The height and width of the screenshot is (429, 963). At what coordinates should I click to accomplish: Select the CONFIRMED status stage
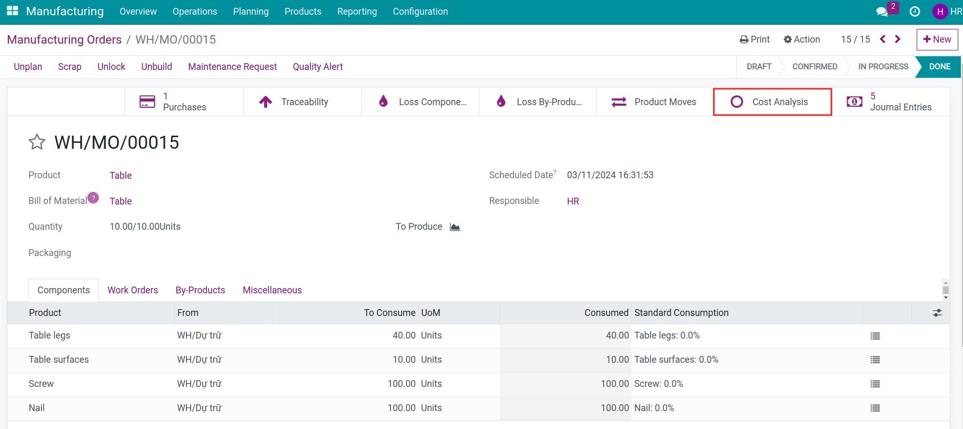[x=815, y=67]
